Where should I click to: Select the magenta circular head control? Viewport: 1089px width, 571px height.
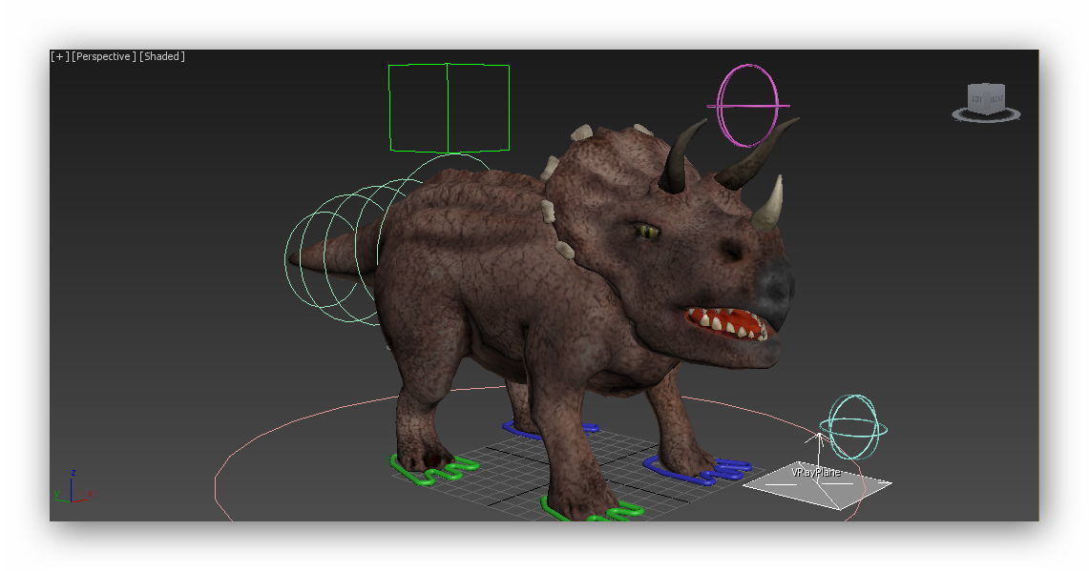click(748, 106)
